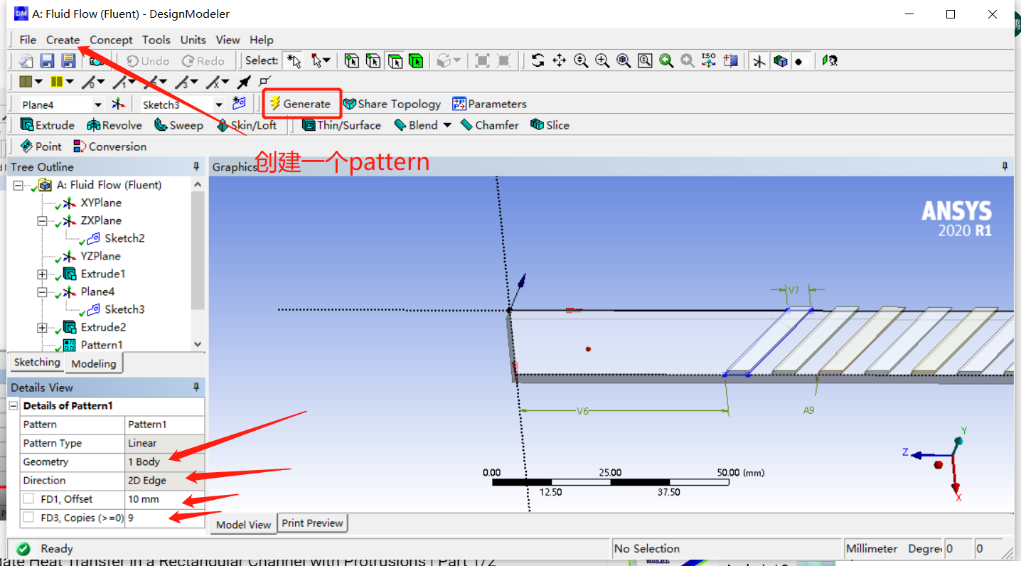This screenshot has width=1021, height=566.
Task: Open the Select Mode dropdown arrow
Action: tap(326, 61)
